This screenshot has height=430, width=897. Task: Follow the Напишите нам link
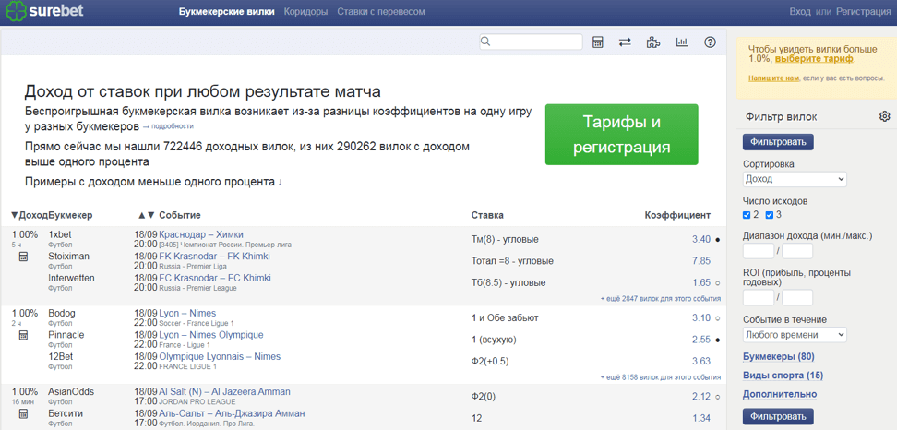pyautogui.click(x=773, y=78)
